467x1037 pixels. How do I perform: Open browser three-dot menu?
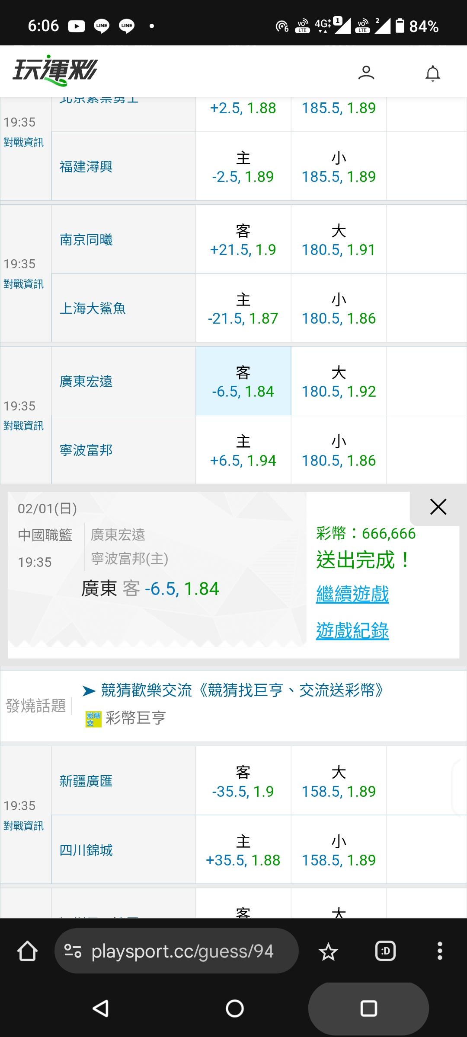pos(440,951)
